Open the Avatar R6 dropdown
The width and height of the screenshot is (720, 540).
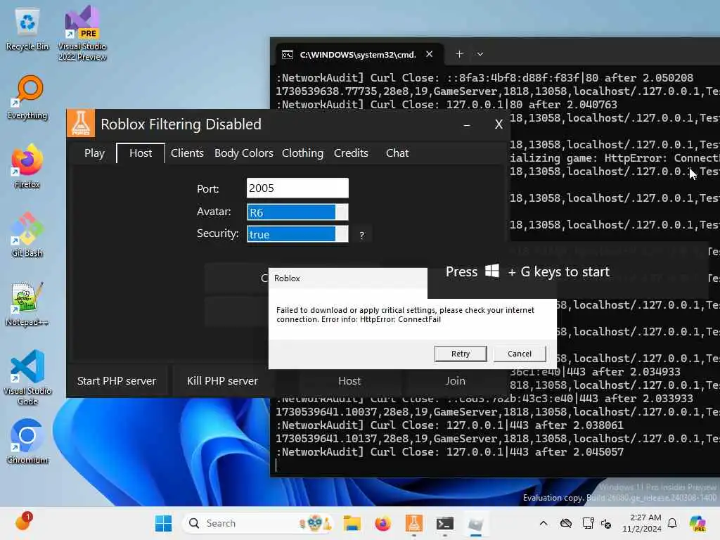pos(297,212)
